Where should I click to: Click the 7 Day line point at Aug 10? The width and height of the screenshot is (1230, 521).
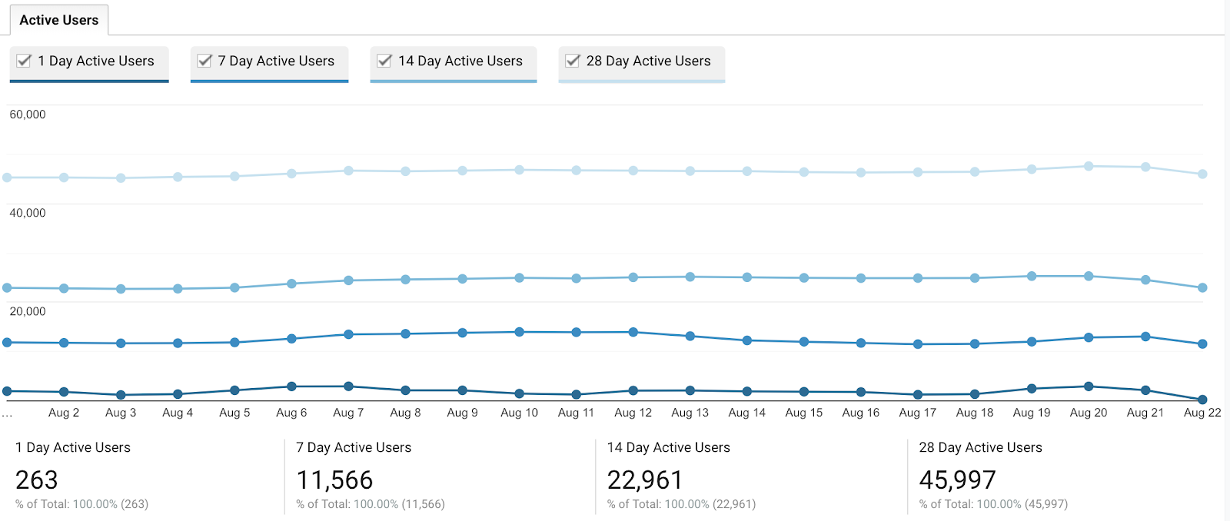(x=520, y=332)
